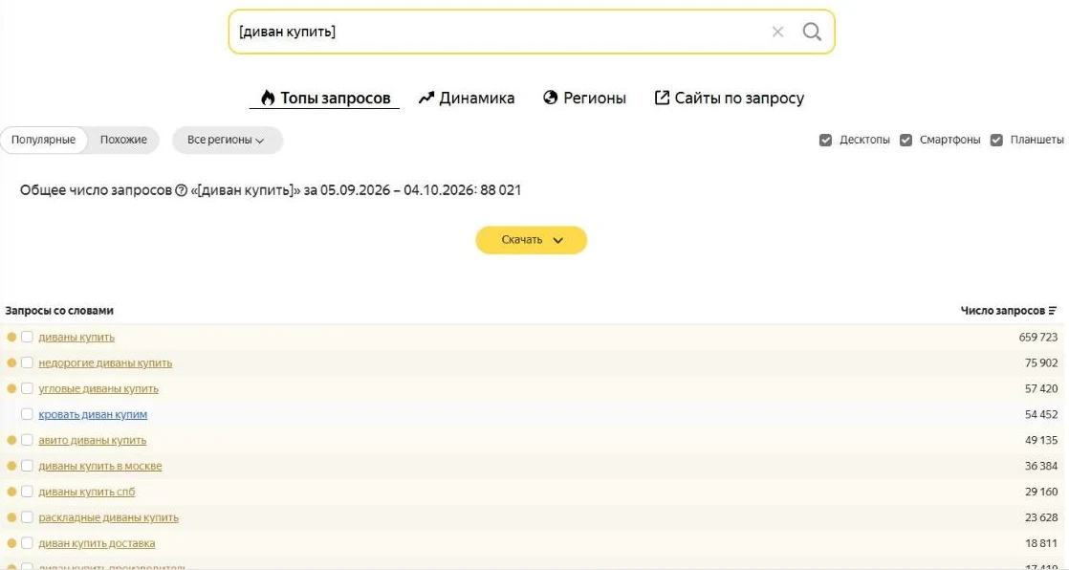This screenshot has height=570, width=1069.
Task: Open the диван купить доставка link
Action: coord(97,543)
